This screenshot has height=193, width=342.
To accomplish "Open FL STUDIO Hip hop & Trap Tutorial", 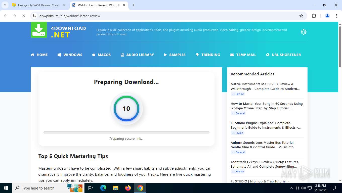I will [x=260, y=181].
